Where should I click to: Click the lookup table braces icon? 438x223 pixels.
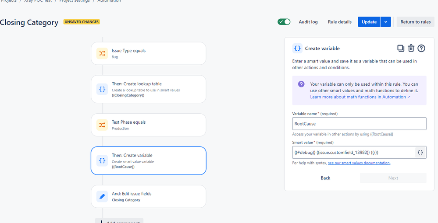click(x=102, y=89)
